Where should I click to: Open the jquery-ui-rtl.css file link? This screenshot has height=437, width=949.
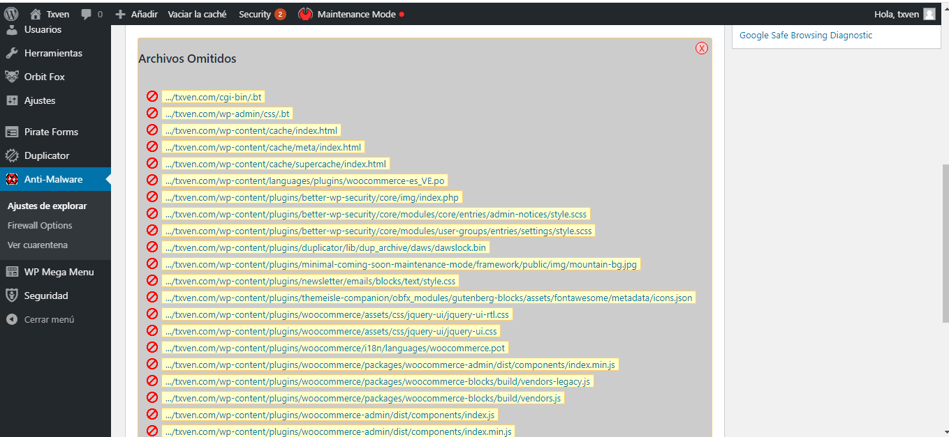(x=337, y=314)
